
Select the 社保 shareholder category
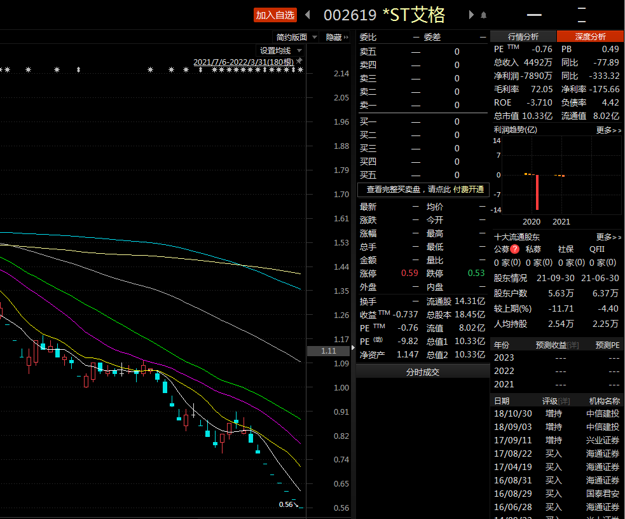(566, 249)
